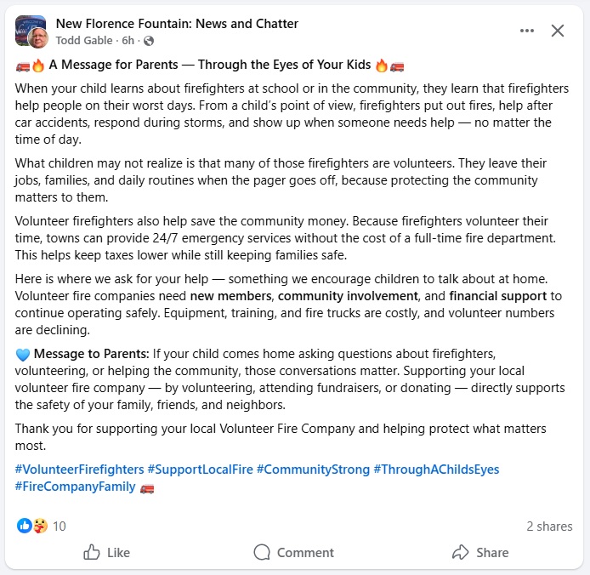Open the #CommunityStrong hashtag

313,470
